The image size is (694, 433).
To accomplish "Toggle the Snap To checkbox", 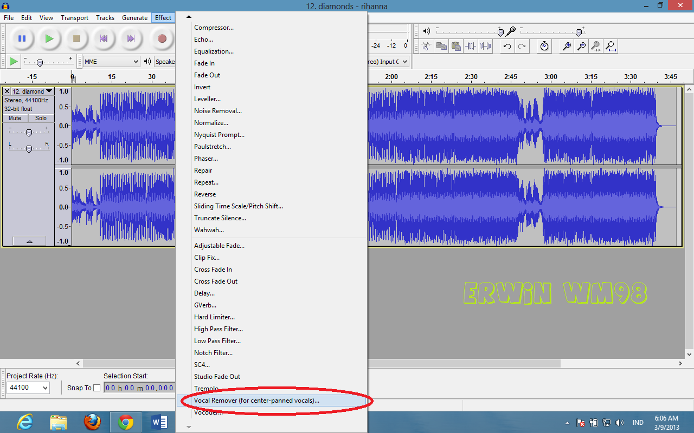I will [x=97, y=388].
